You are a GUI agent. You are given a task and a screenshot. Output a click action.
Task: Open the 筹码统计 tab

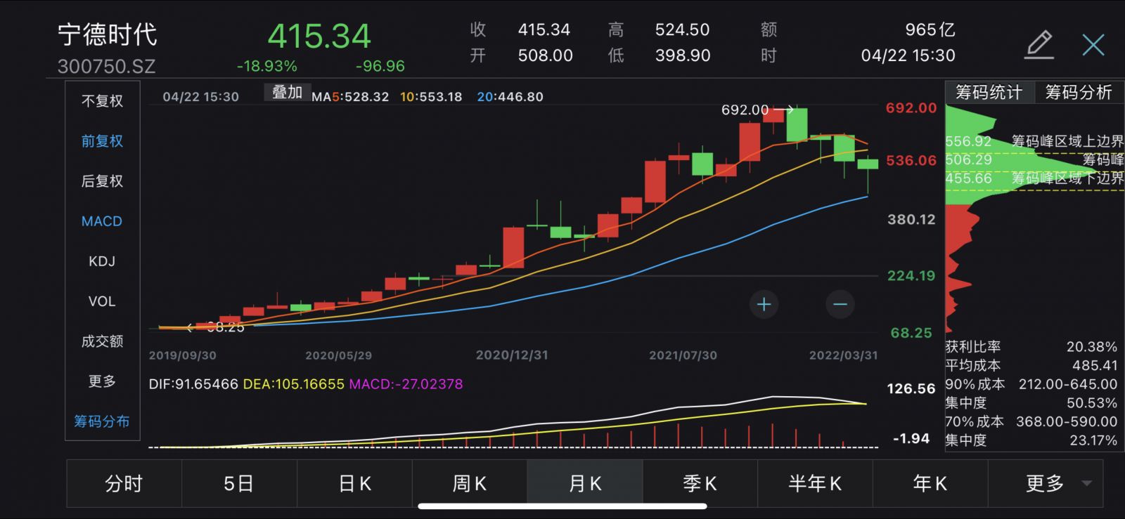click(989, 93)
